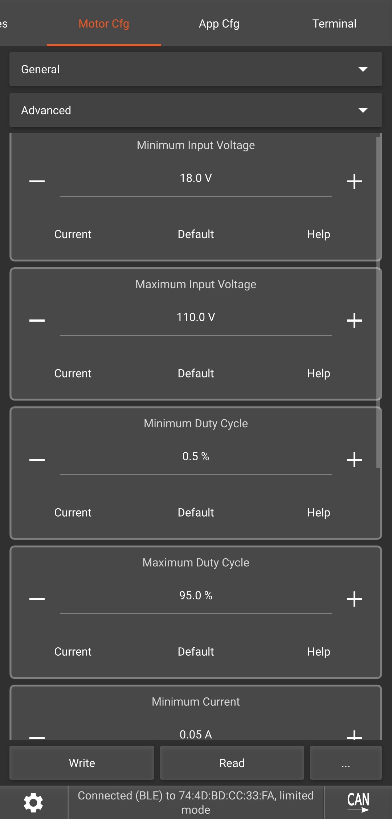392x819 pixels.
Task: Expand the General category dropdown
Action: 196,69
